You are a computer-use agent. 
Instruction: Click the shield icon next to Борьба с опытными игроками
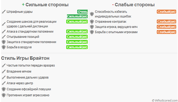point(92,32)
